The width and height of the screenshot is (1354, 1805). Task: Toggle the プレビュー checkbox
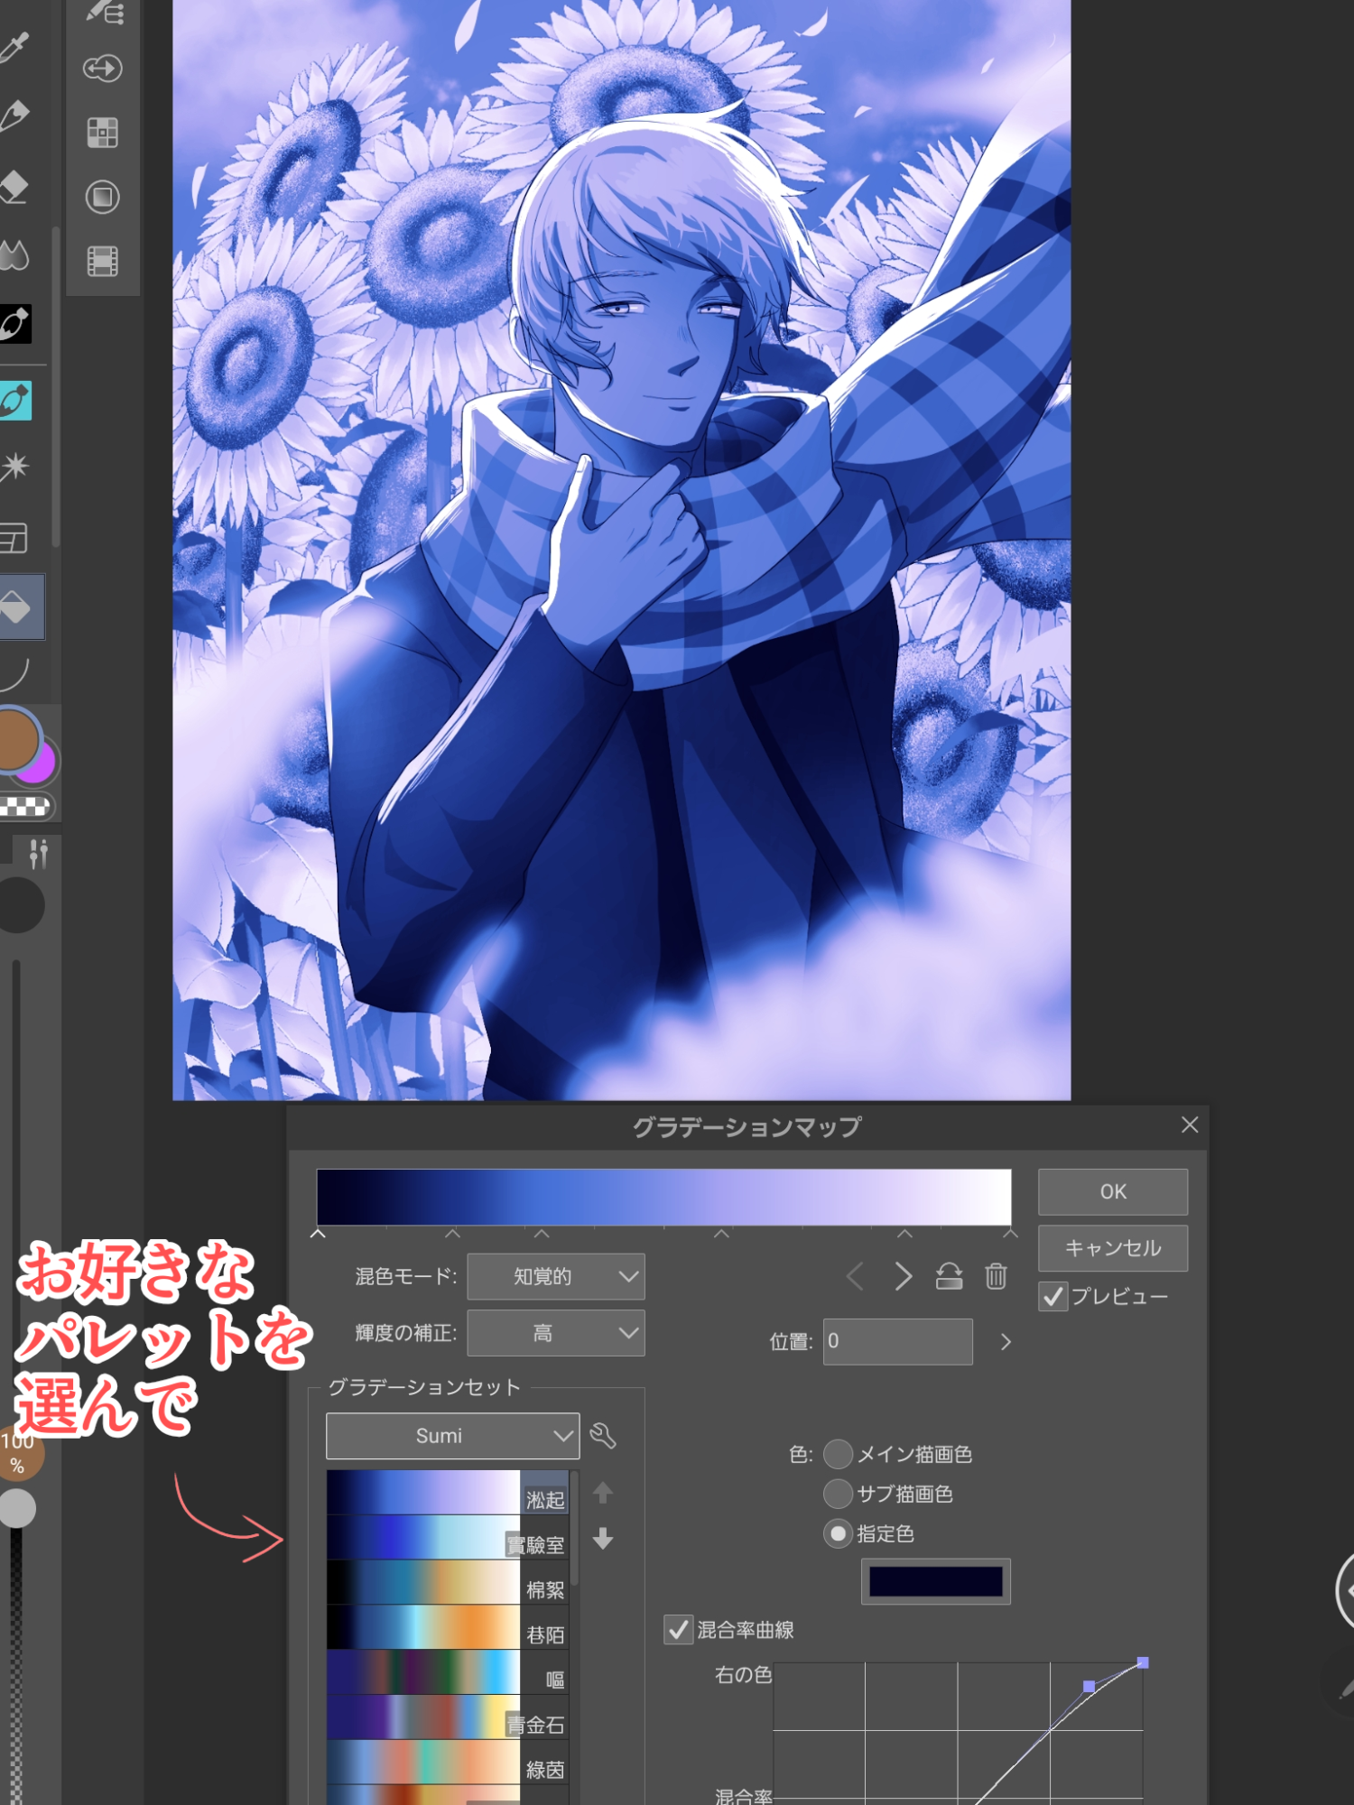[x=1053, y=1297]
